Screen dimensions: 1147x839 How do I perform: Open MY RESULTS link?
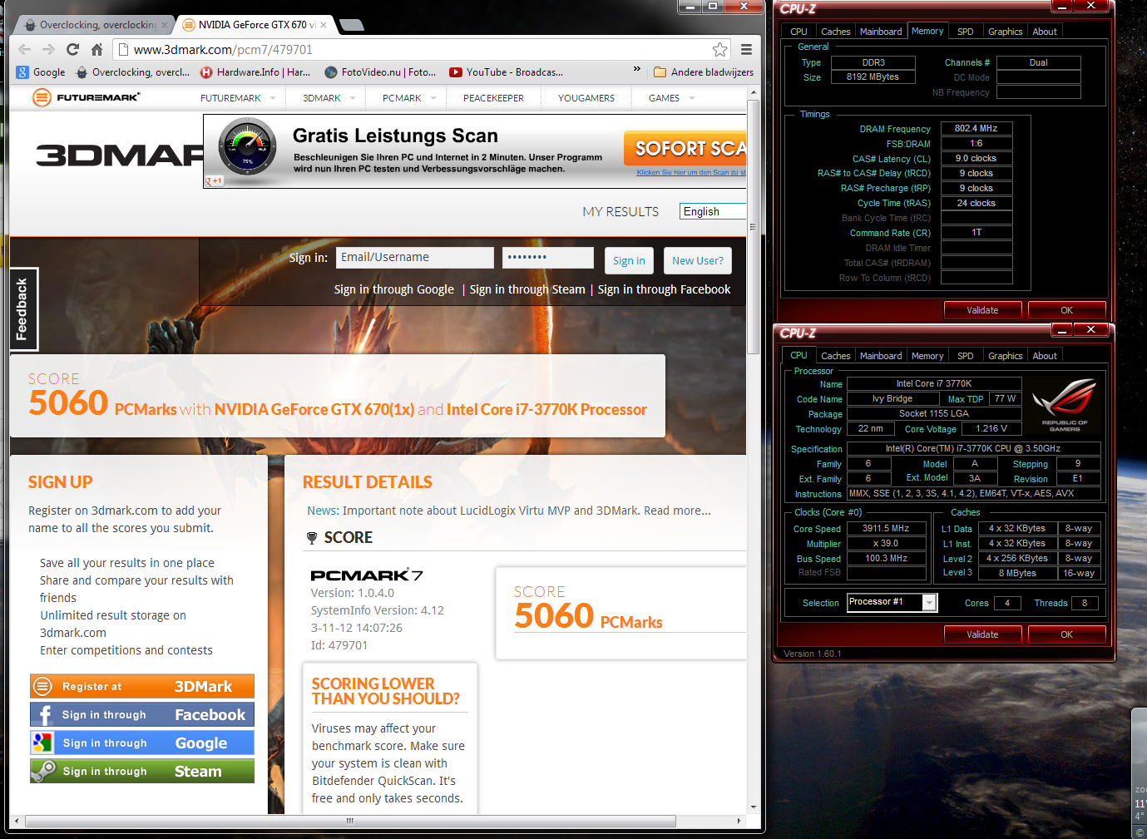[620, 212]
